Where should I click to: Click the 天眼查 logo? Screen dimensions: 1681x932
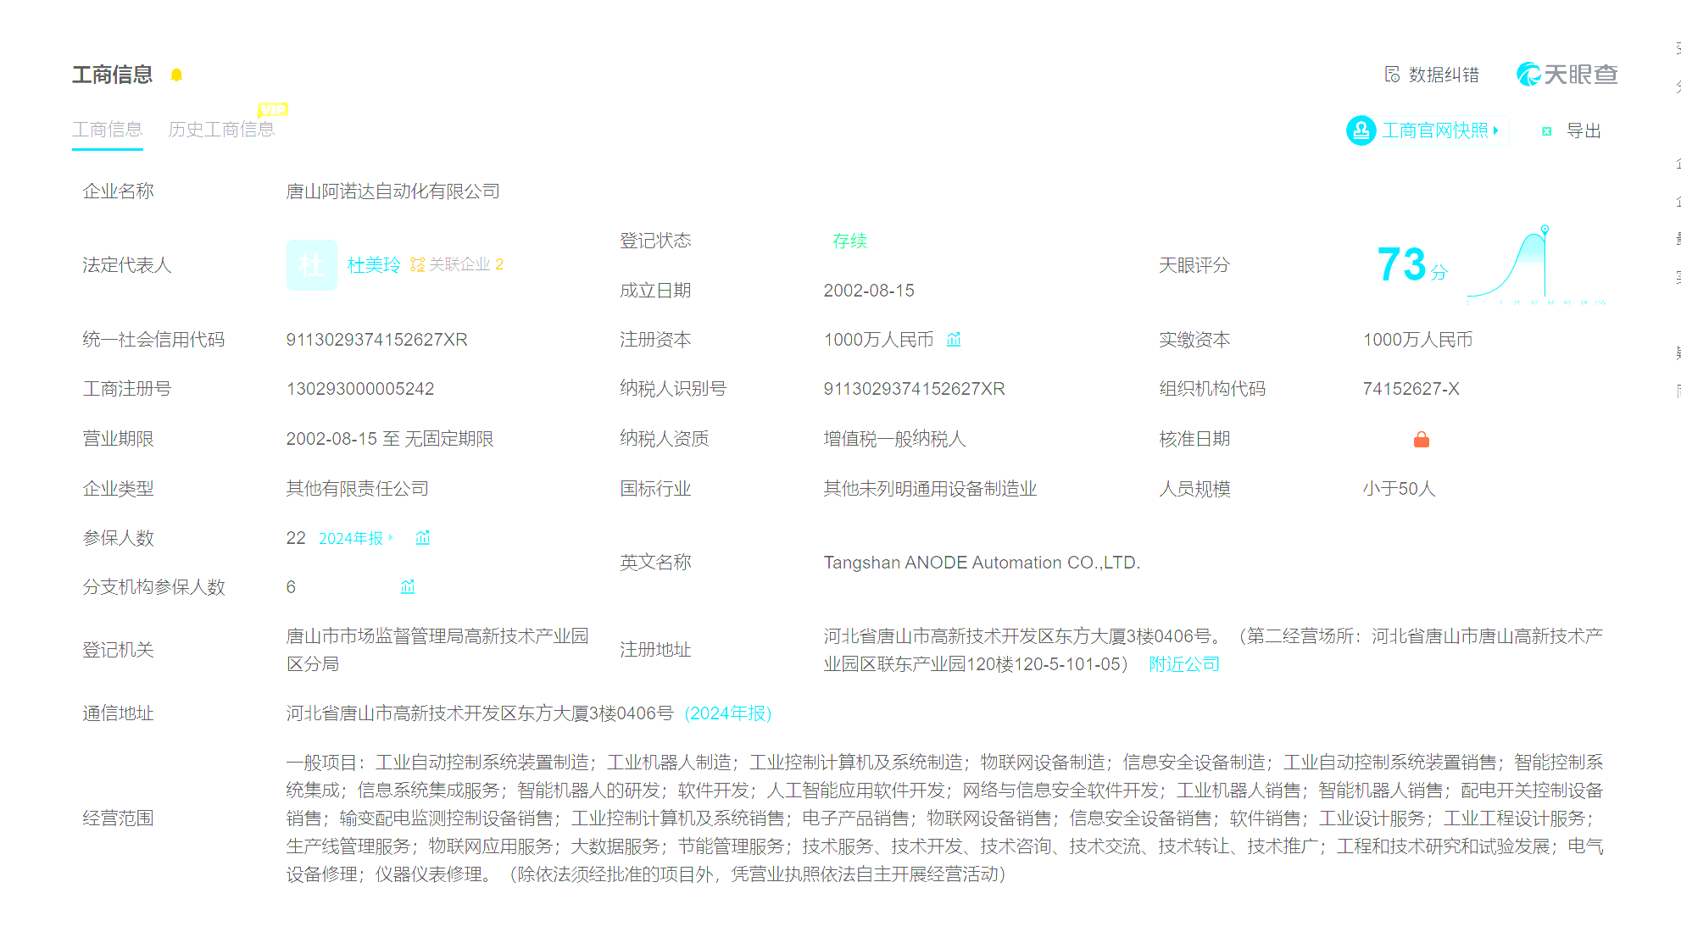pyautogui.click(x=1567, y=75)
